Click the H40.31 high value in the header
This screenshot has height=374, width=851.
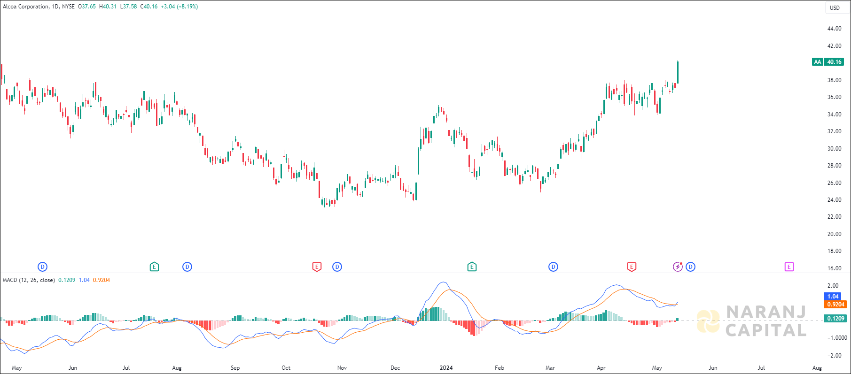tap(108, 7)
